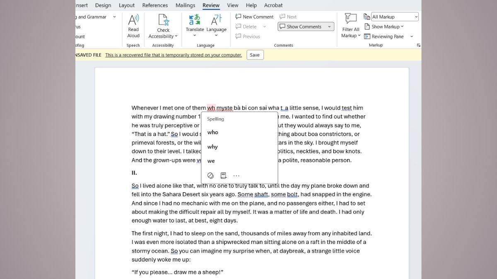Switch to the Design tab
Image resolution: width=497 pixels, height=279 pixels.
(103, 5)
